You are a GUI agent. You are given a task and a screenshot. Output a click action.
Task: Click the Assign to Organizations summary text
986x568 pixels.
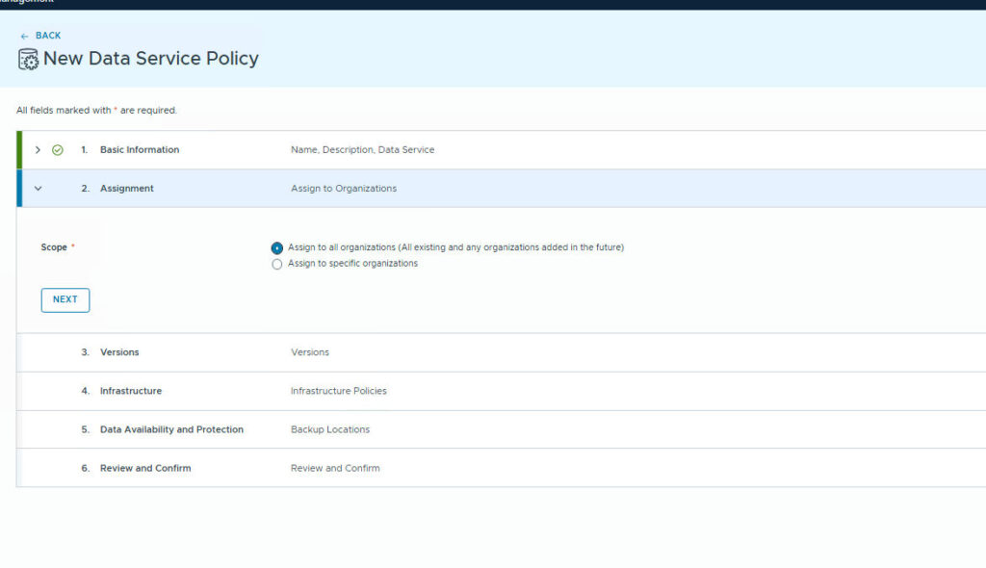pos(344,189)
